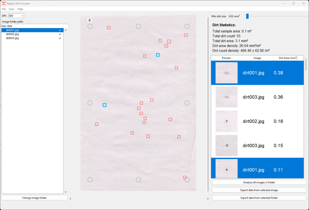Click the "0" label marker on the sample image

tap(89, 20)
